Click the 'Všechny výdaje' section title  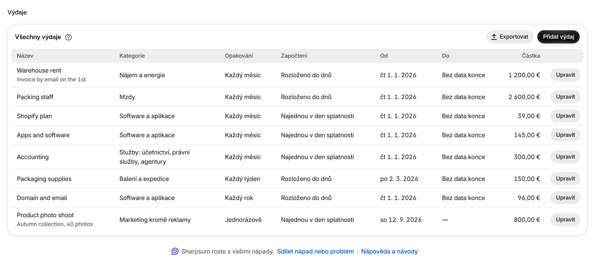[x=38, y=37]
